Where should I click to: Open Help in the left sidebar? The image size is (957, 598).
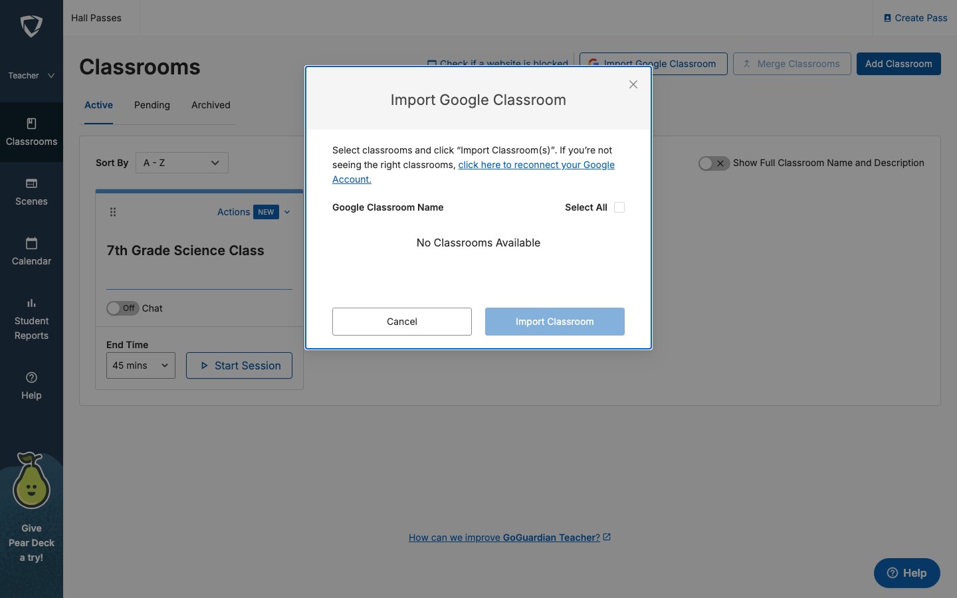pos(31,386)
